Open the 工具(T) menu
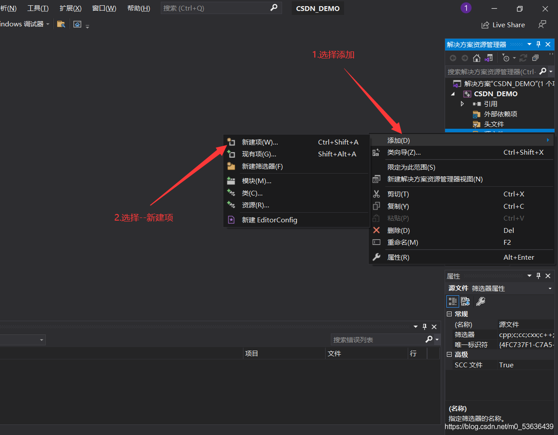Image resolution: width=558 pixels, height=435 pixels. click(x=38, y=8)
